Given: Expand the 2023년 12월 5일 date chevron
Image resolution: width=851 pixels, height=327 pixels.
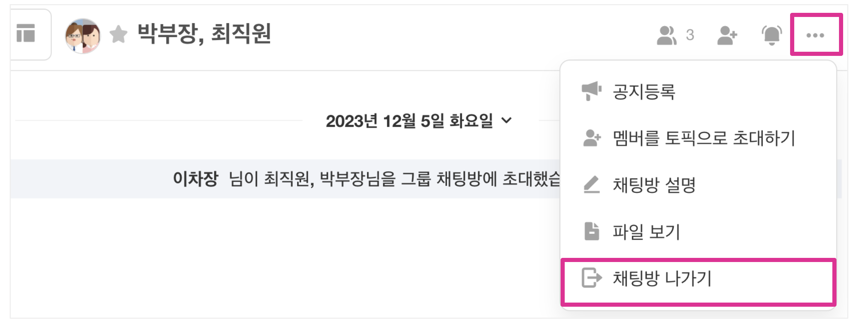Looking at the screenshot, I should point(507,120).
